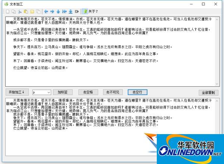Click the line 争天下 in the lower pane
Image resolution: width=224 pixels, height=164 pixels.
[x=93, y=118]
